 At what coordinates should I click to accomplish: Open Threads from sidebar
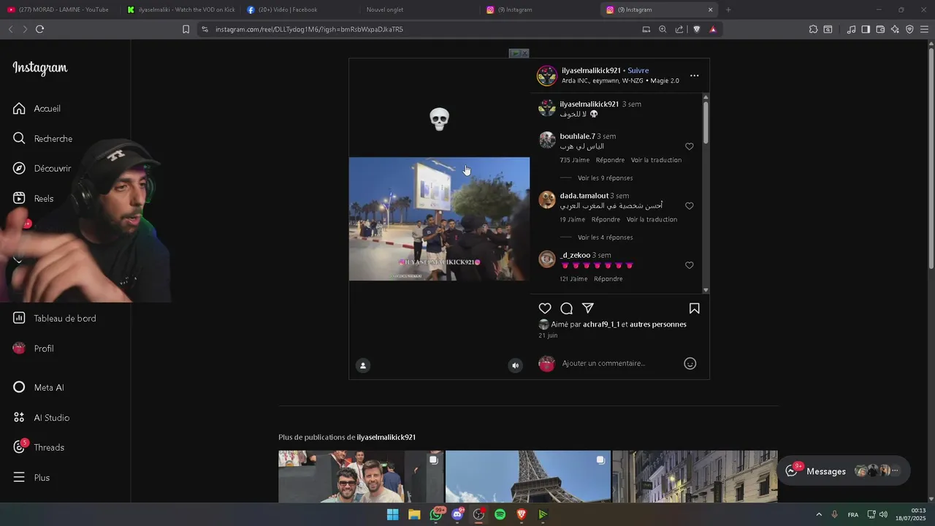tap(39, 448)
